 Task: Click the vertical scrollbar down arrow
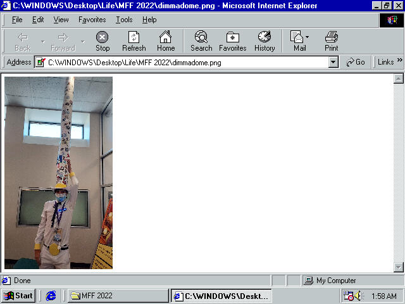(x=399, y=267)
